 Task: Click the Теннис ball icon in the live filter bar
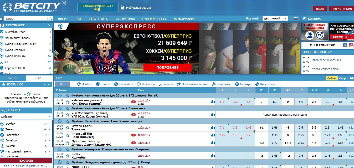[98, 84]
